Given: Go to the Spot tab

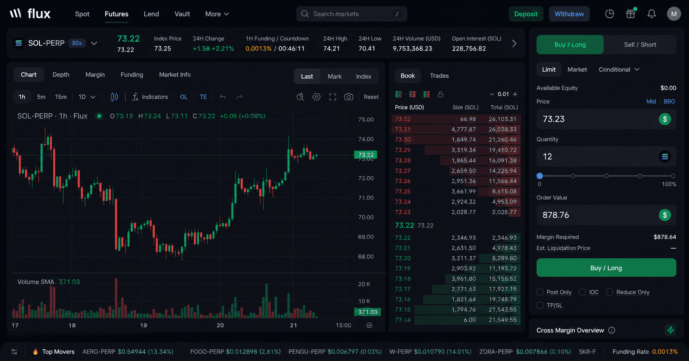Looking at the screenshot, I should [x=82, y=14].
